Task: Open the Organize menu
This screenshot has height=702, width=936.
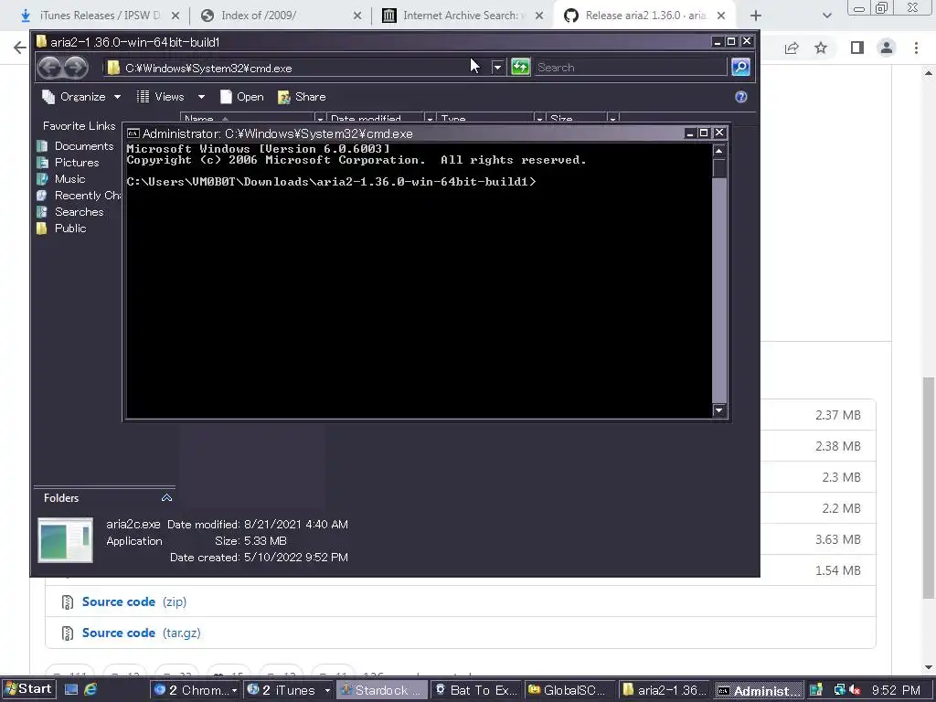Action: [x=81, y=97]
